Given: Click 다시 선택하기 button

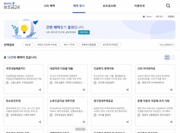Looking at the screenshot, I should [x=167, y=45].
